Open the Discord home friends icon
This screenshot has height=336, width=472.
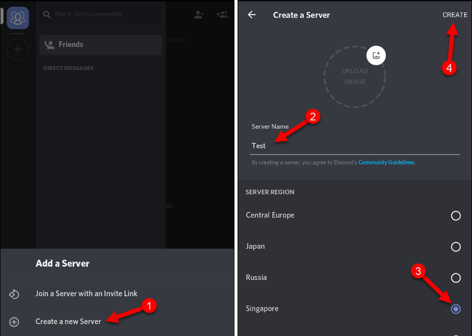(x=18, y=18)
